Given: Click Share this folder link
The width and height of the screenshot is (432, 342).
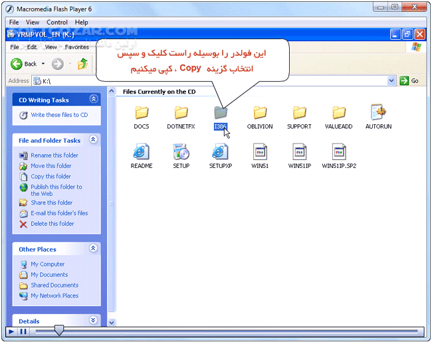Looking at the screenshot, I should click(x=52, y=203).
